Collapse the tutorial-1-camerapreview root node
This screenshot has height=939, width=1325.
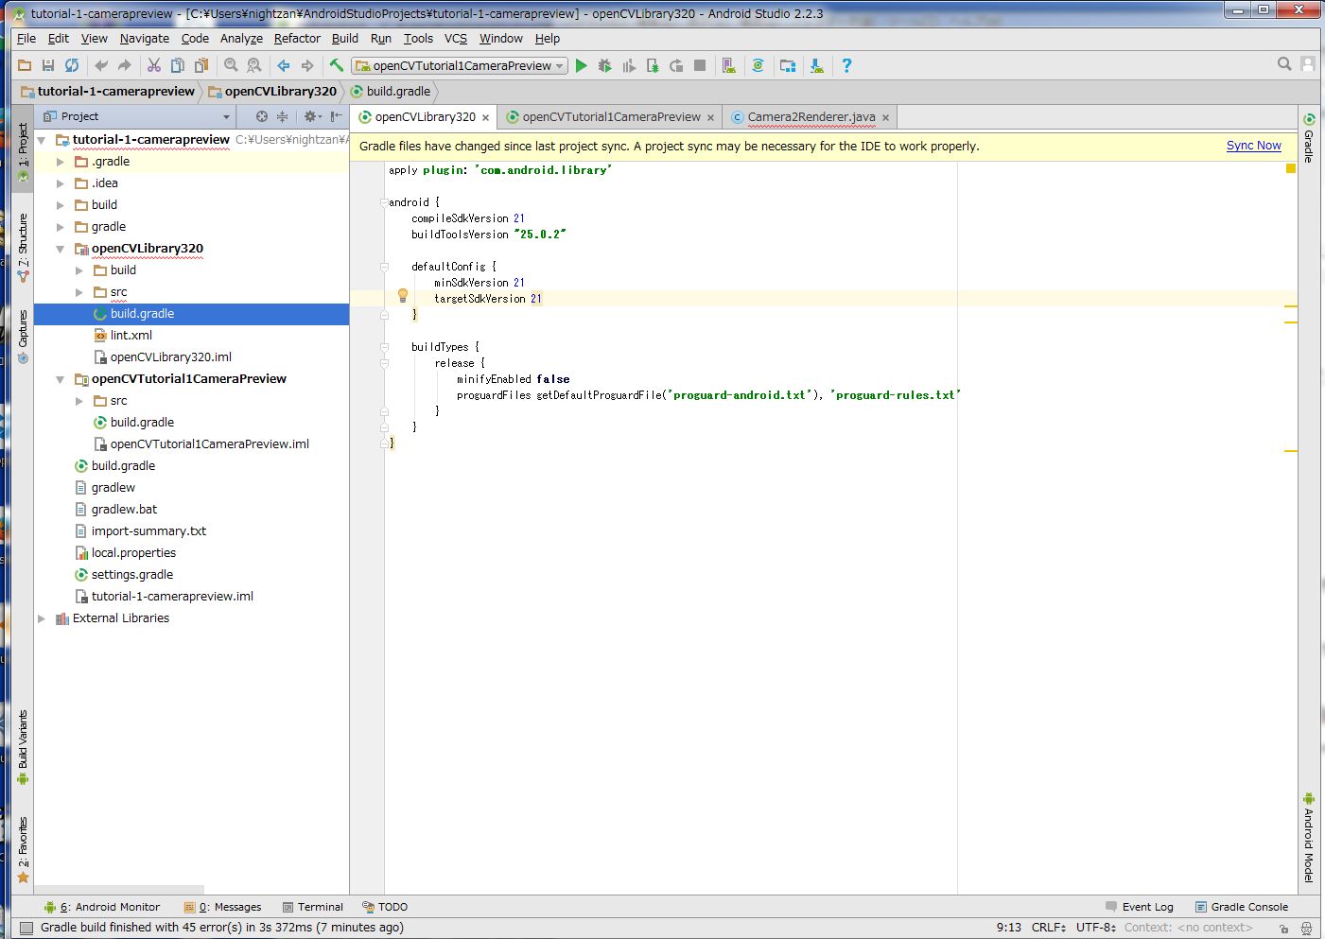42,140
